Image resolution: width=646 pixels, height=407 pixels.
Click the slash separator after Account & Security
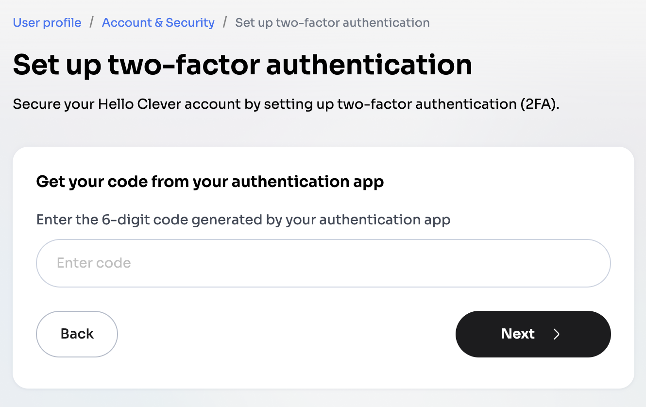point(225,23)
